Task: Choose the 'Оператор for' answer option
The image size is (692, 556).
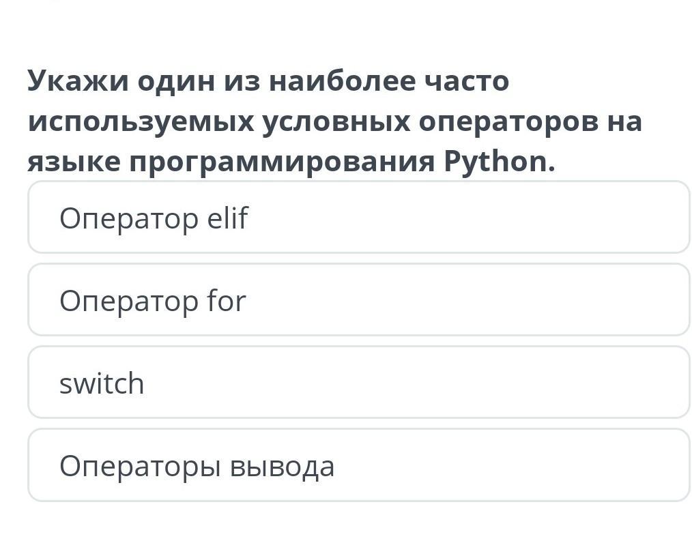Action: pyautogui.click(x=359, y=299)
